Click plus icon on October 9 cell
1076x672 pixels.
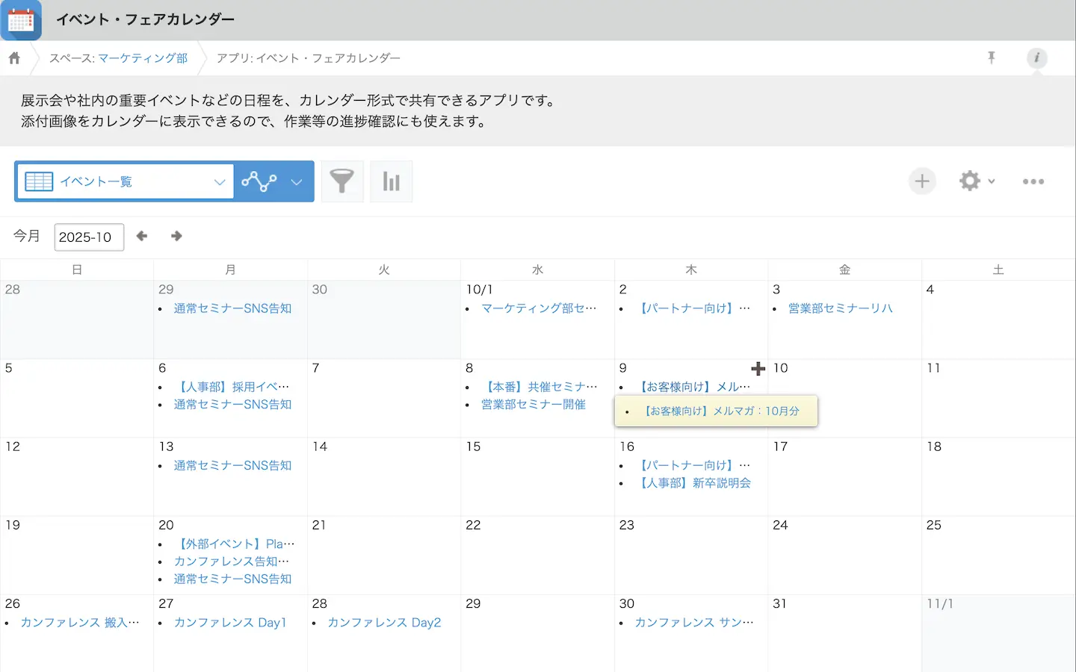(x=758, y=369)
